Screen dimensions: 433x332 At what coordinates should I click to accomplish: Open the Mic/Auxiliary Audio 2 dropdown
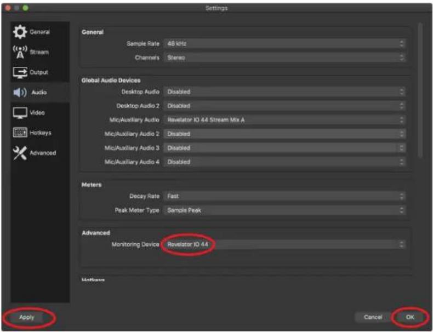[284, 134]
